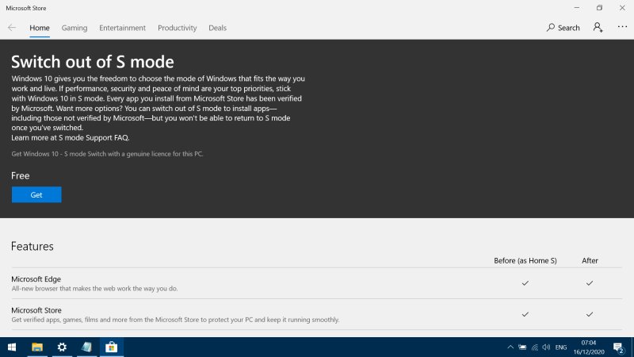Click the Switch out of S mode heading

93,62
